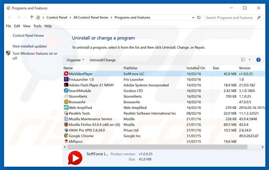
Task: Click the Windows features shield icon
Action: (8, 53)
